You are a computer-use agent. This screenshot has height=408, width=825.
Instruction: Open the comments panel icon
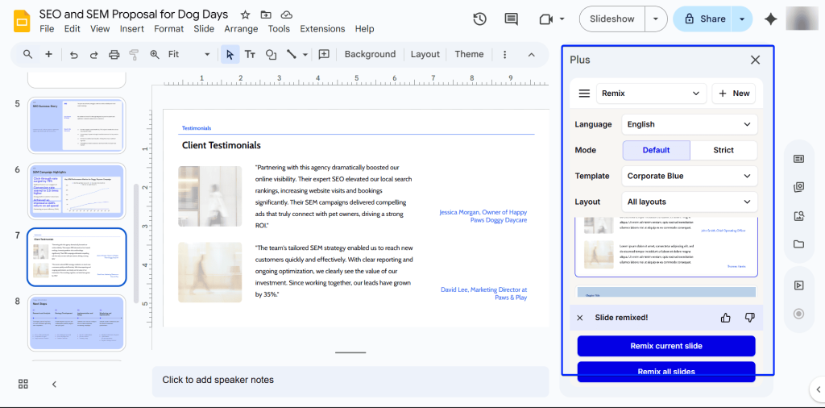511,19
